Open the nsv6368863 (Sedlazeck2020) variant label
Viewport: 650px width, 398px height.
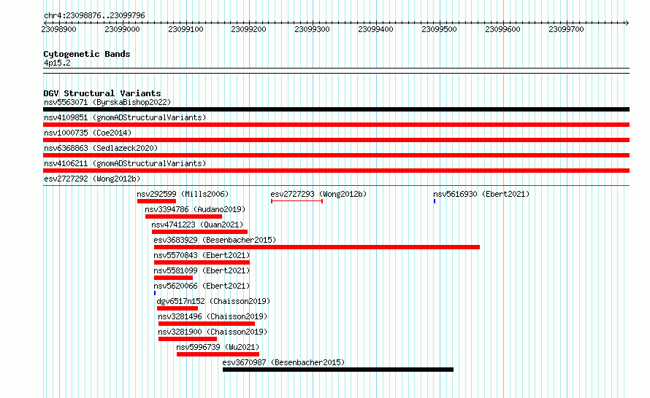tap(101, 148)
